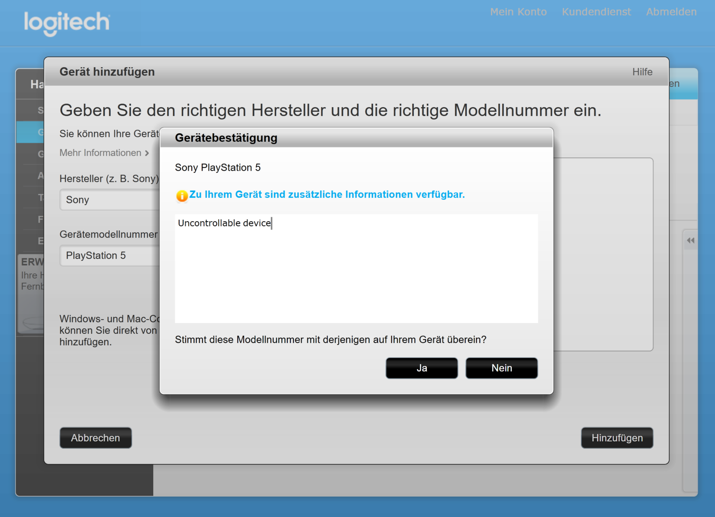Open Kundendienst page
The height and width of the screenshot is (517, 715).
[x=596, y=12]
